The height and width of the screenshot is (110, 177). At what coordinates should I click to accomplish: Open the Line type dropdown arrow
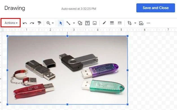[74, 23]
